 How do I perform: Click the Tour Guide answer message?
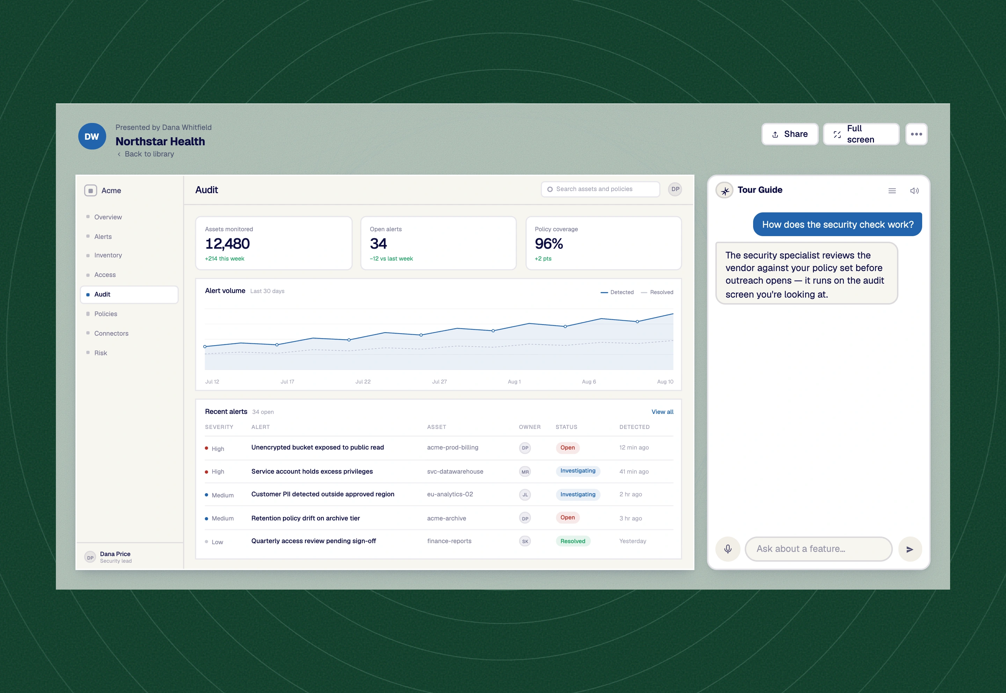click(x=806, y=273)
